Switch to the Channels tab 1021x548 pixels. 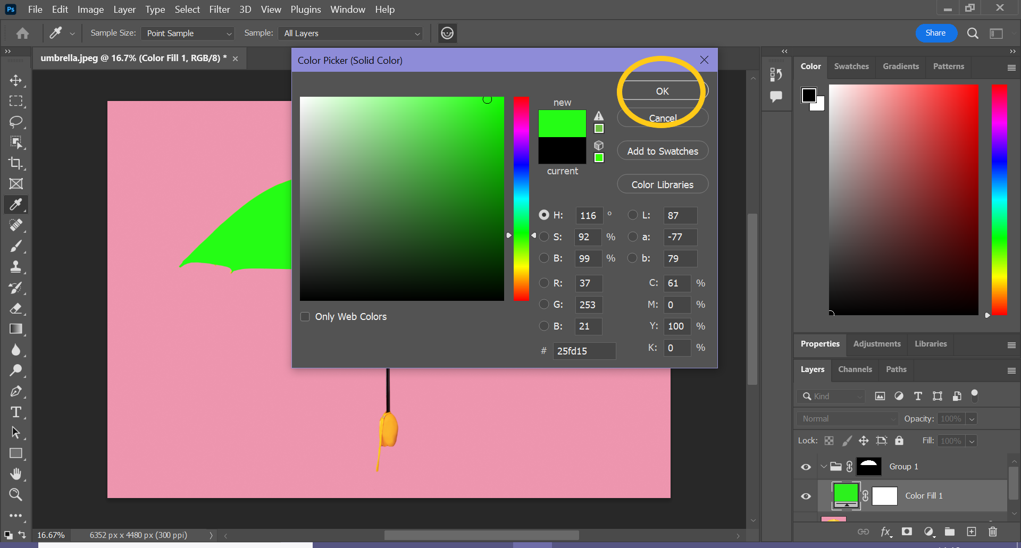(855, 369)
